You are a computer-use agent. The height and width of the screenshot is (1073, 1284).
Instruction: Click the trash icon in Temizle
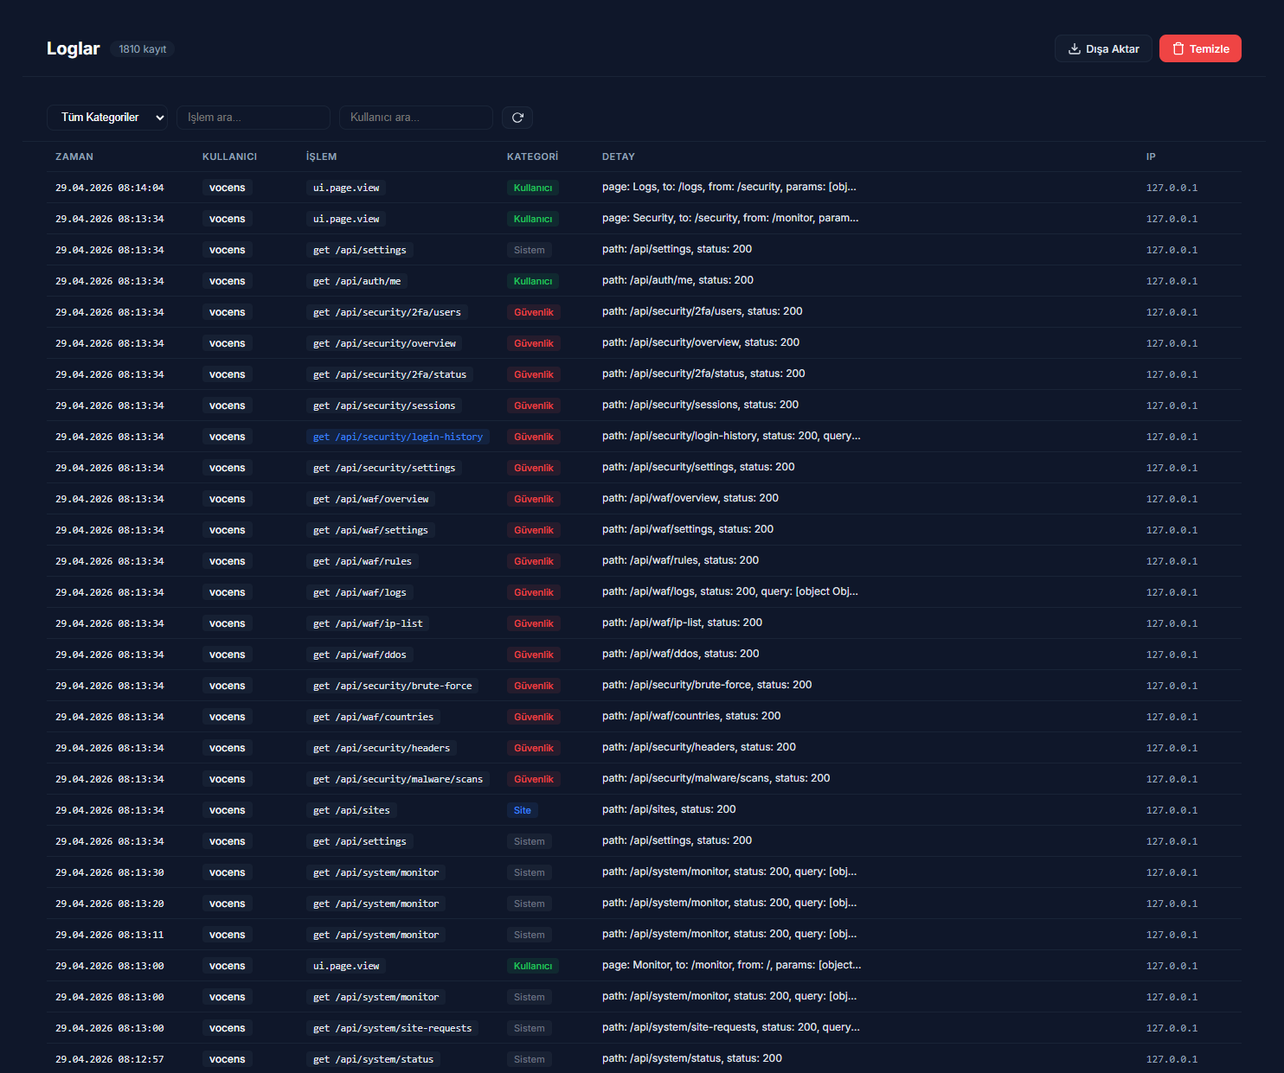1178,49
